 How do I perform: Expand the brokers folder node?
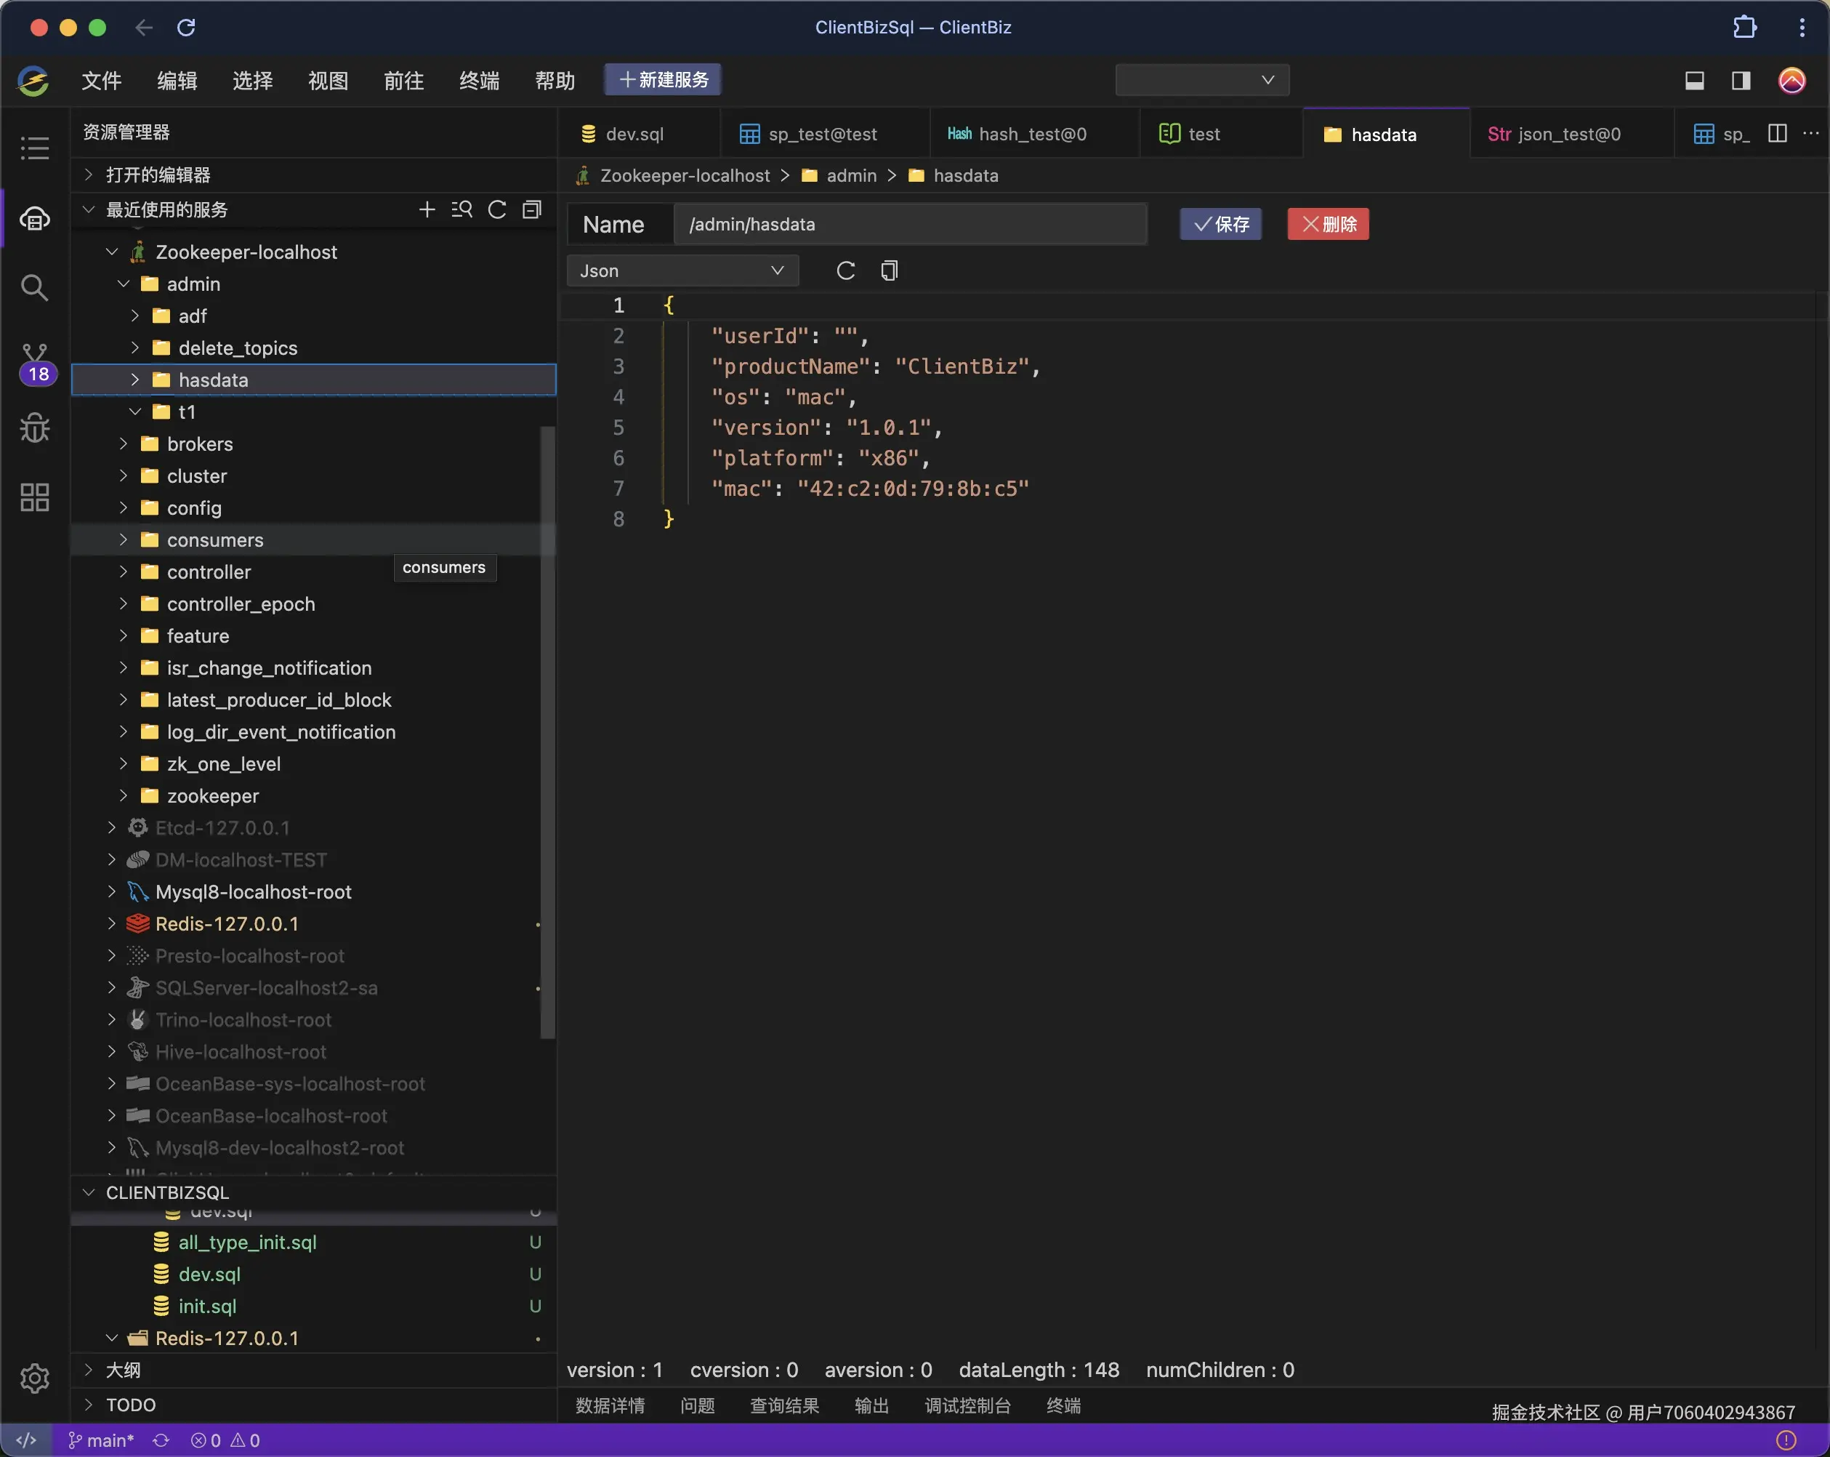124,443
